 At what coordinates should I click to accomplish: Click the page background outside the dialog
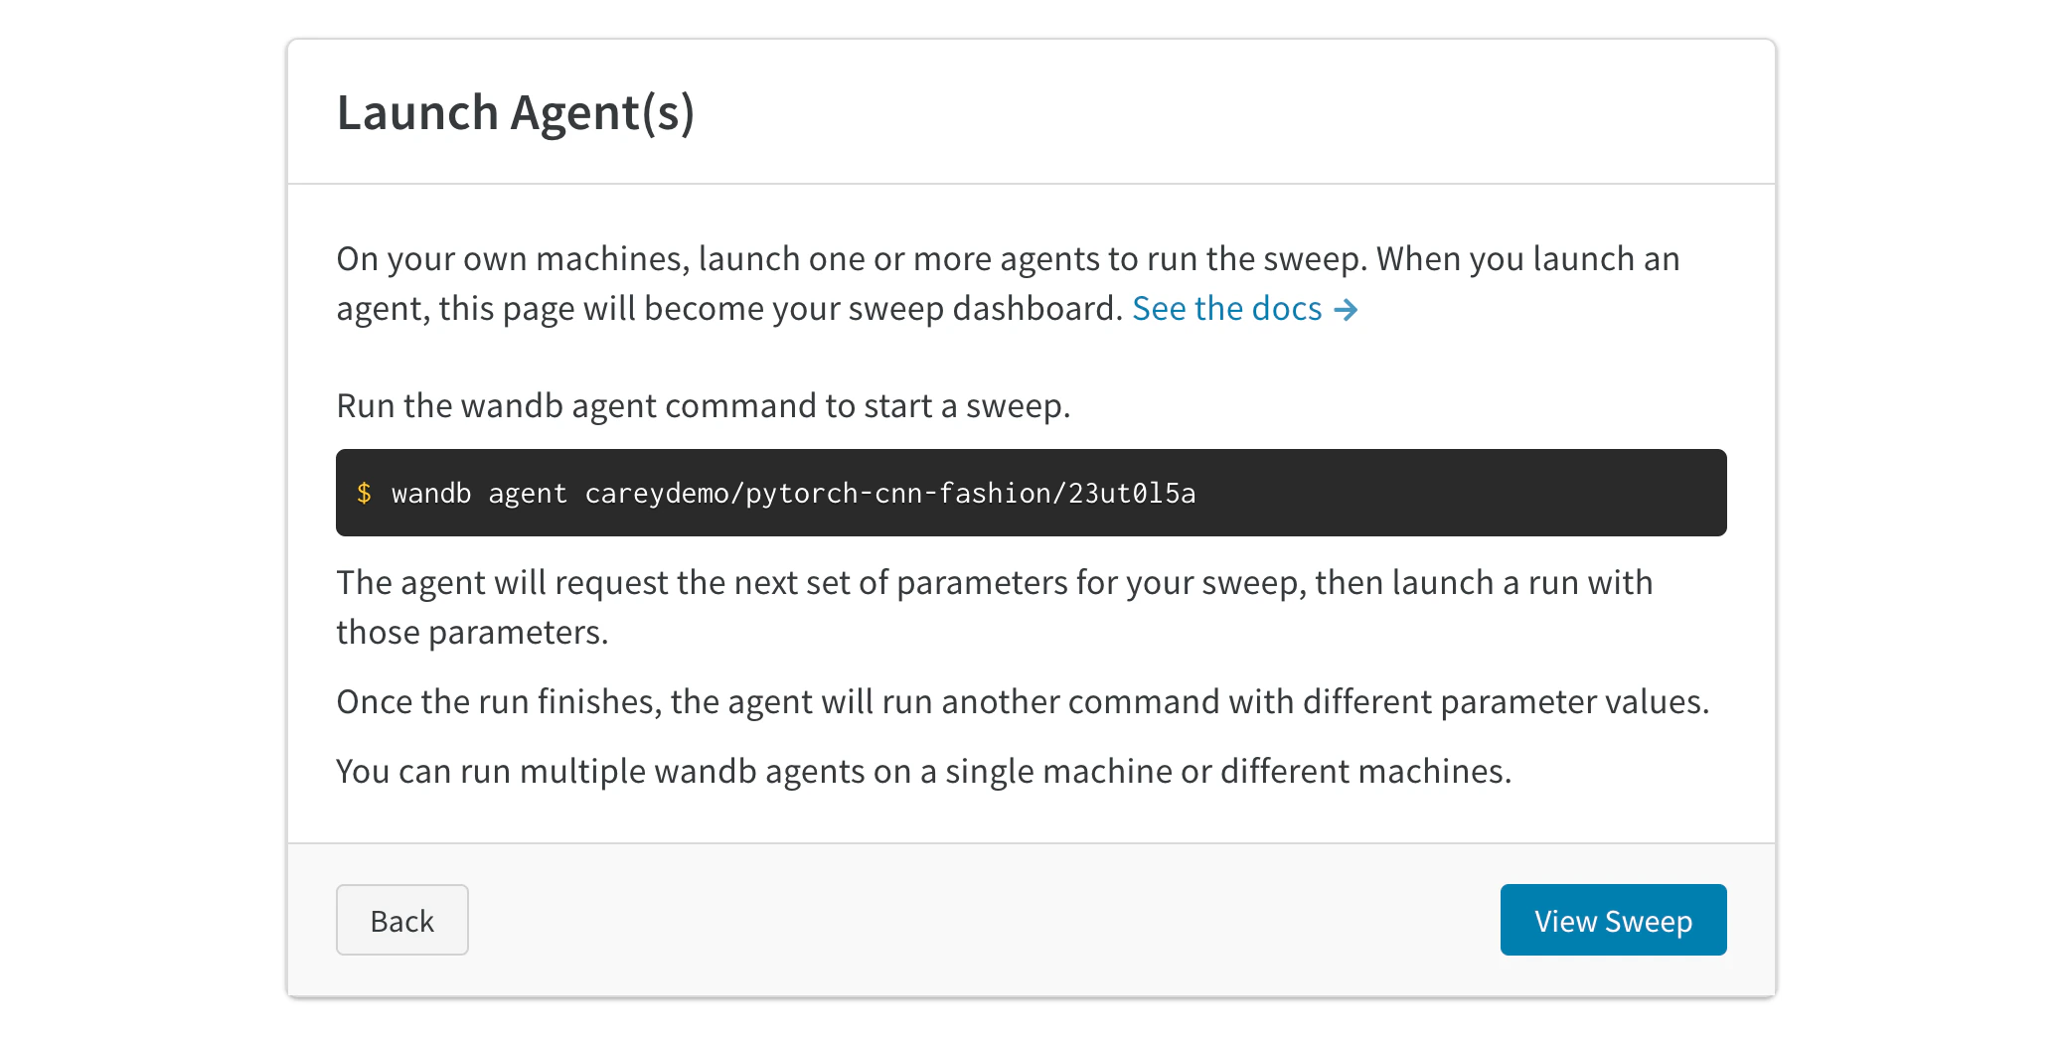pyautogui.click(x=139, y=517)
